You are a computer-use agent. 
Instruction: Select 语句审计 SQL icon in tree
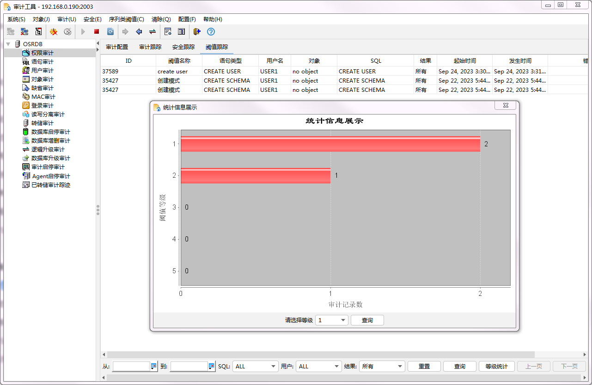[26, 62]
